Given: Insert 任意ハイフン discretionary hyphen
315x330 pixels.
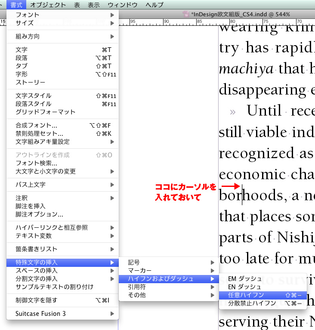Looking at the screenshot, I should [x=262, y=295].
